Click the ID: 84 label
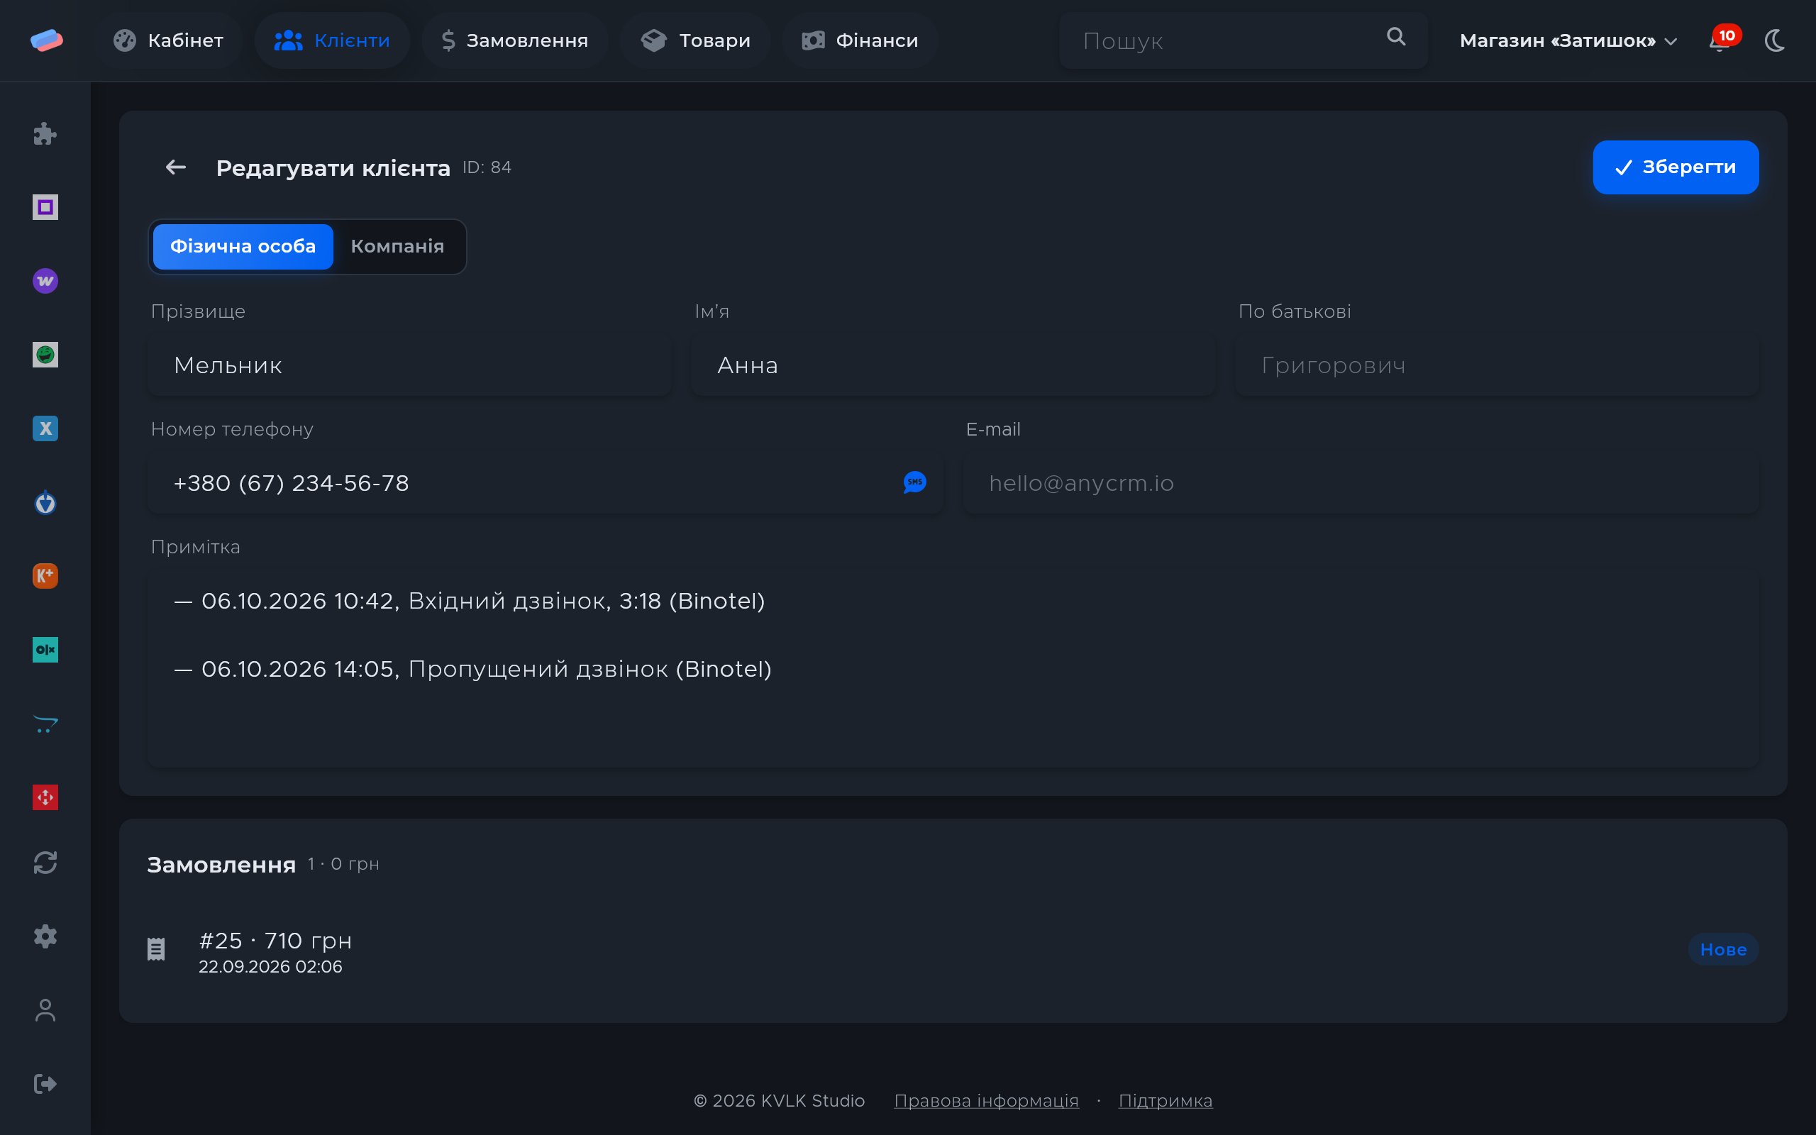1816x1135 pixels. click(486, 167)
